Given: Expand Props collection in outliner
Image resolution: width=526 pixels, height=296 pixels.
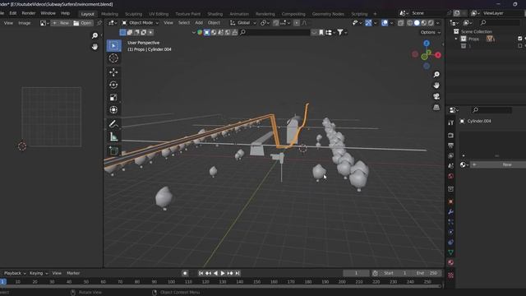Looking at the screenshot, I should pyautogui.click(x=456, y=39).
